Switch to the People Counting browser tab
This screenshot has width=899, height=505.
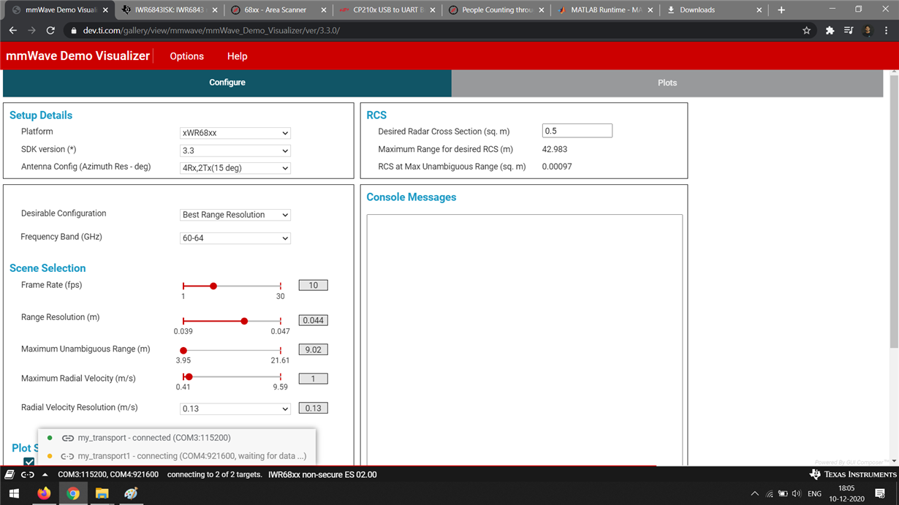(x=497, y=10)
